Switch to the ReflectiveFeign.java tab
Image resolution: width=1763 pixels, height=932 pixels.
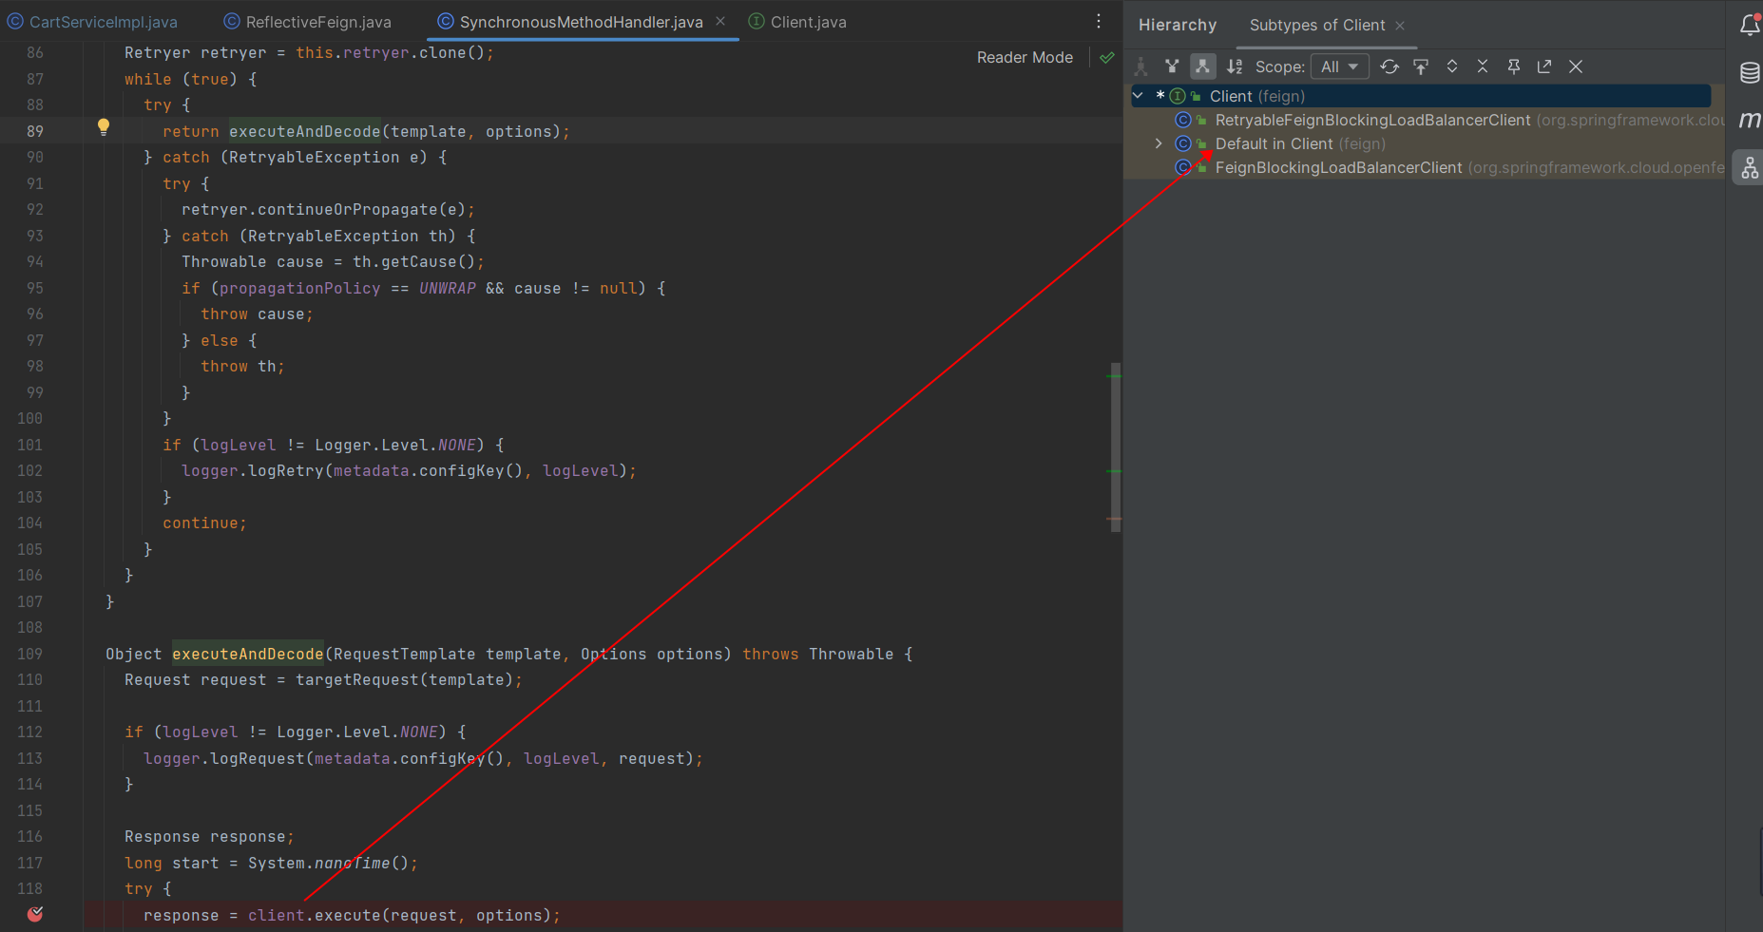(x=317, y=22)
